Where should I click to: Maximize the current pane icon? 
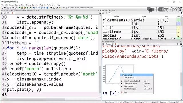pyautogui.click(x=51, y=8)
